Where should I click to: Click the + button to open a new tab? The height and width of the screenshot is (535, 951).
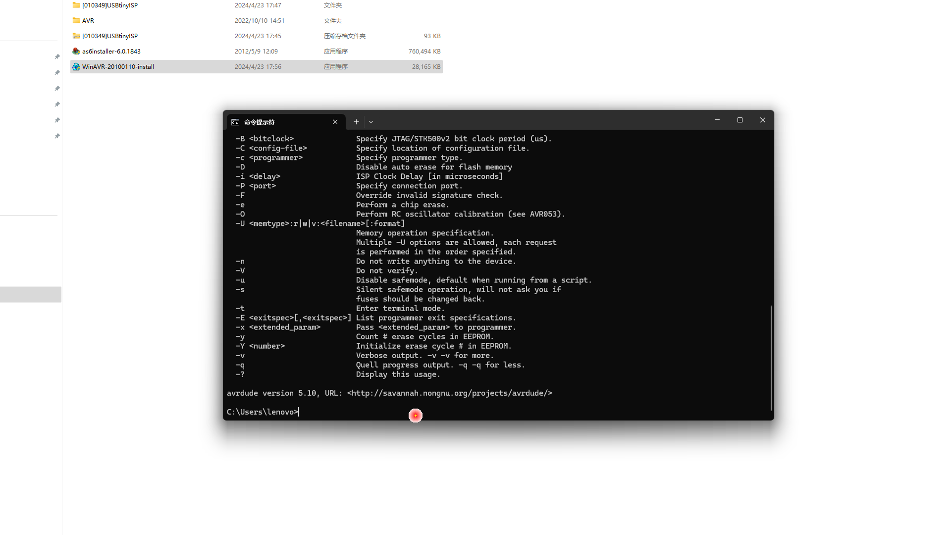[356, 121]
